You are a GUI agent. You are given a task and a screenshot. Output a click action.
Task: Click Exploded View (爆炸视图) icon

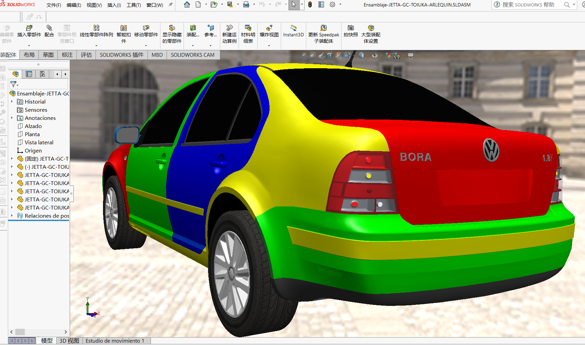[269, 28]
